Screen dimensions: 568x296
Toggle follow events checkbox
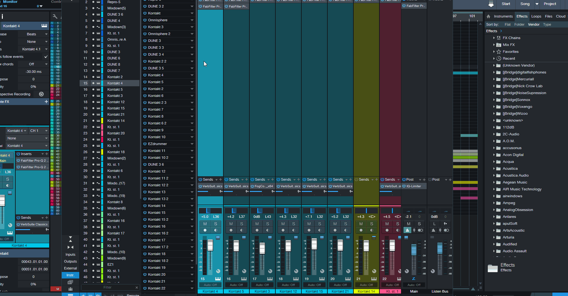46,57
